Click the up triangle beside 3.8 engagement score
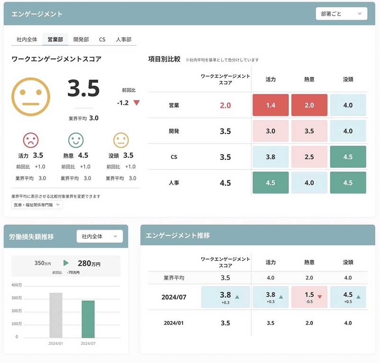The image size is (380, 363). click(237, 297)
